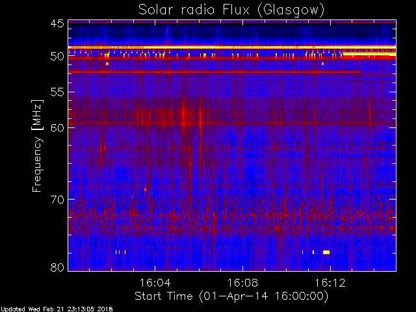Image resolution: width=416 pixels, height=312 pixels.
Task: Click the thin red line near 52 MHz
Action: pyautogui.click(x=214, y=72)
